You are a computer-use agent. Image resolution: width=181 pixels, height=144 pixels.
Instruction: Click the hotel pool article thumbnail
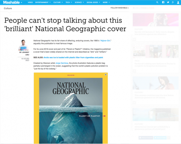coord(156,115)
